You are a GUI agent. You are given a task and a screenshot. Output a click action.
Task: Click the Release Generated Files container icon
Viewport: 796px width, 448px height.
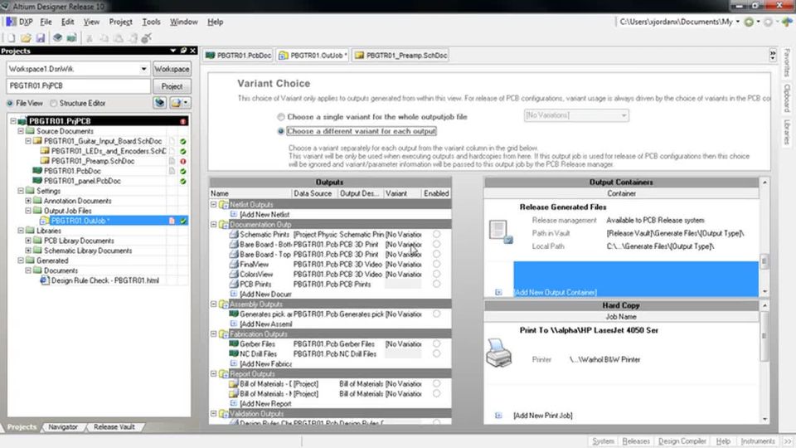tap(500, 231)
